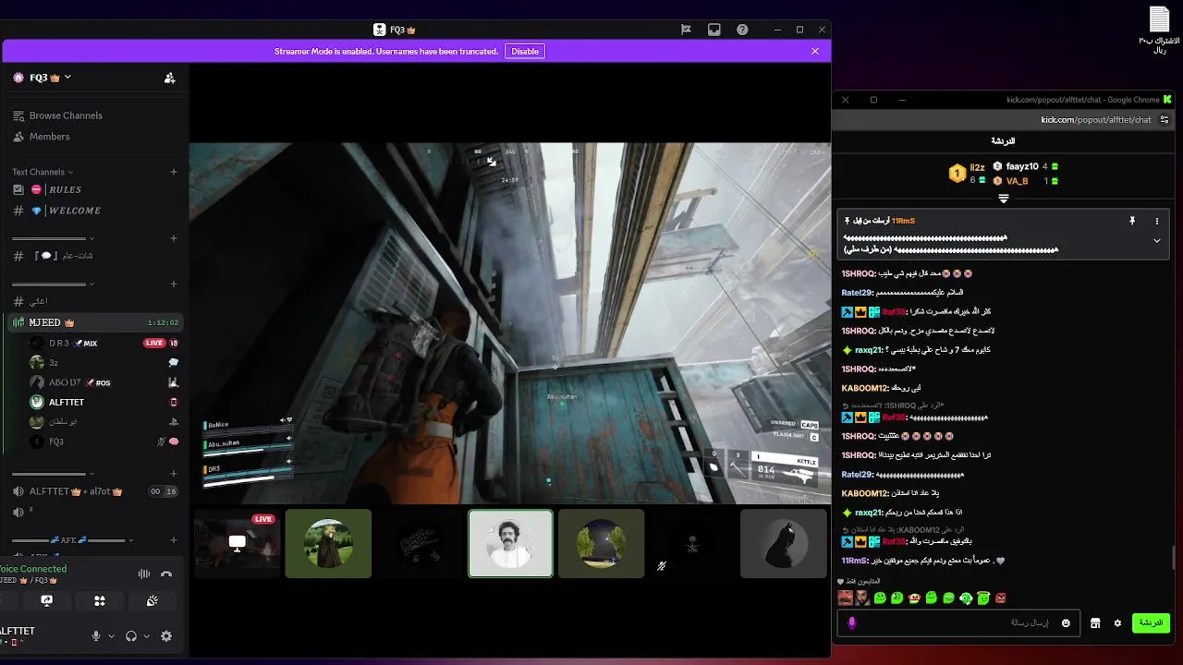The width and height of the screenshot is (1183, 665).
Task: Open the soundboard icon
Action: pos(152,600)
